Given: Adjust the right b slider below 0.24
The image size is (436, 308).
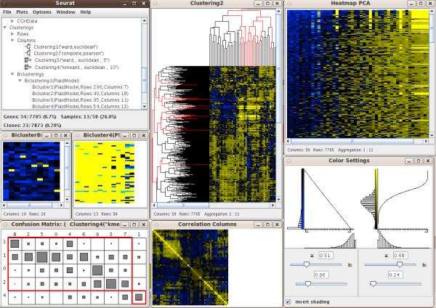Looking at the screenshot, I should [374, 284].
